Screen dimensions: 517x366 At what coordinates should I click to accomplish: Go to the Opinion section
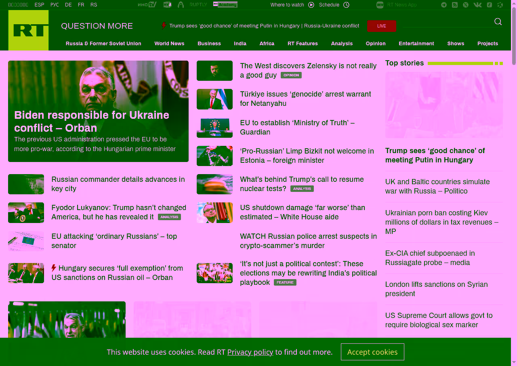(x=375, y=44)
